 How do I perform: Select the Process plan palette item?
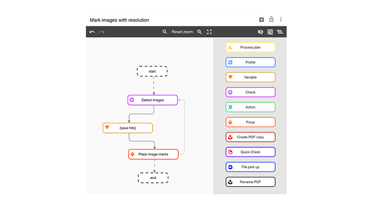point(251,48)
